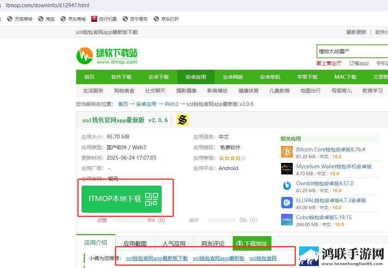Click the 首页 breadcrumb link

123,104
